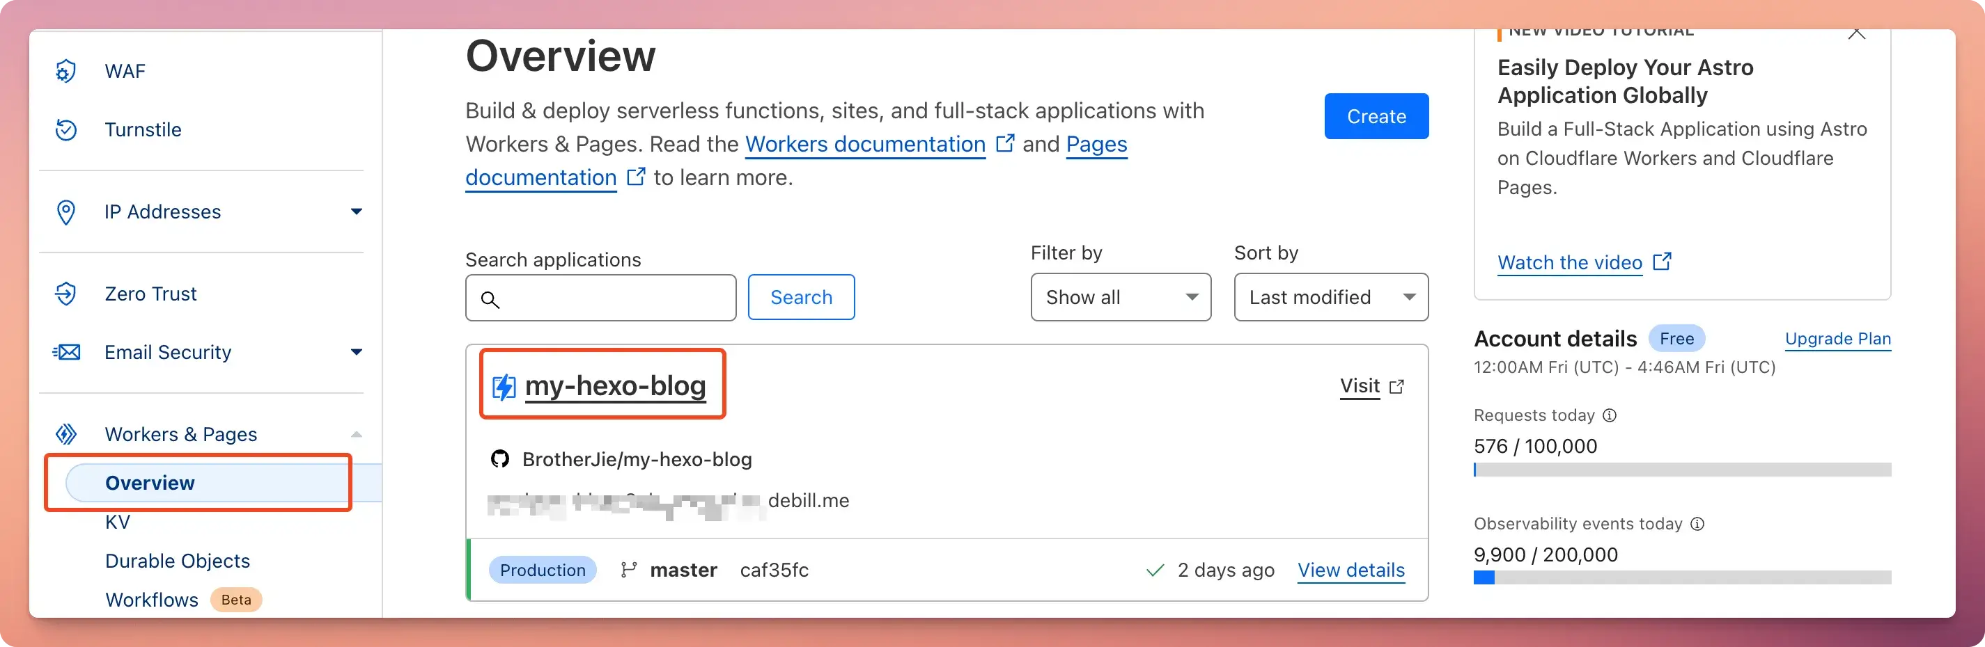Click the Email Security envelope icon
The width and height of the screenshot is (1985, 647).
[66, 352]
